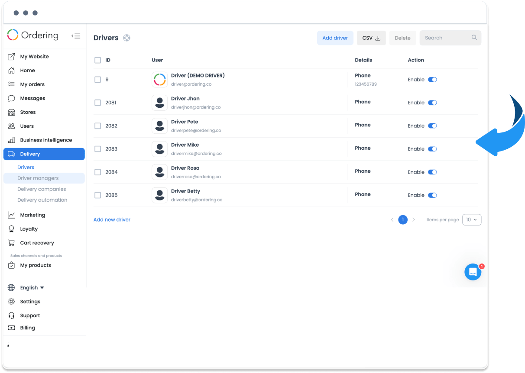
Task: Check the box for driver ID 9
Action: coord(97,80)
